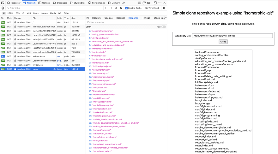Select the favicon.ico request row
The height and width of the screenshot is (154, 278).
point(43,65)
